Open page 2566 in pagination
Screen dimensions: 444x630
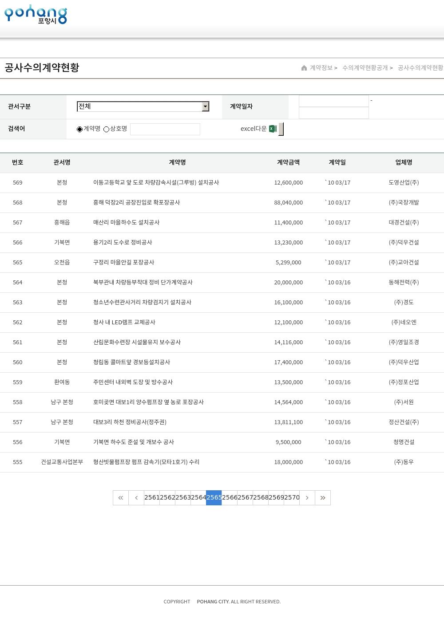tap(230, 498)
